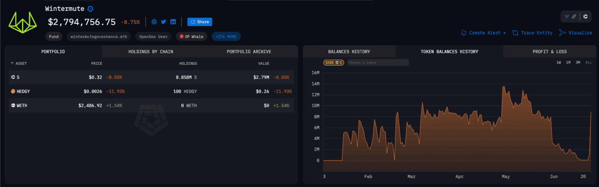Click the bell icon of Create Alert
The height and width of the screenshot is (187, 599).
[464, 33]
